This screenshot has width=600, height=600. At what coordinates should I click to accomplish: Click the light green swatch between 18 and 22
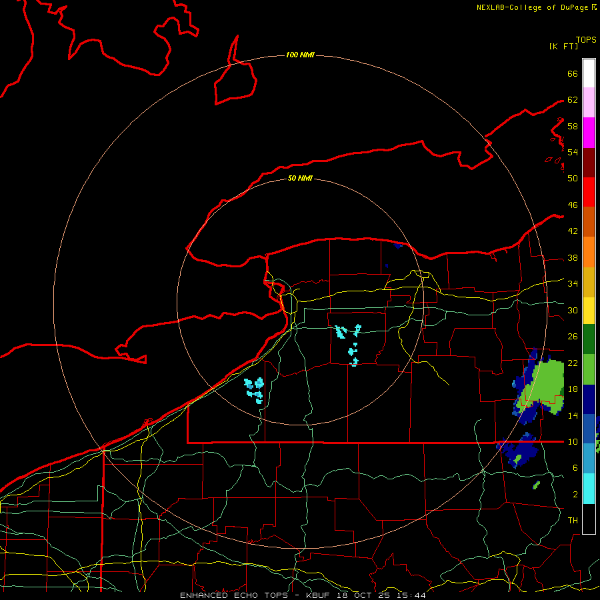589,369
